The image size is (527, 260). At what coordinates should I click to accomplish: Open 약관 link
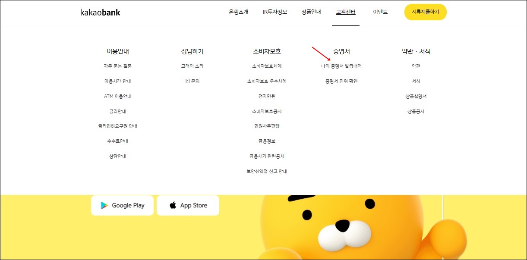point(416,66)
